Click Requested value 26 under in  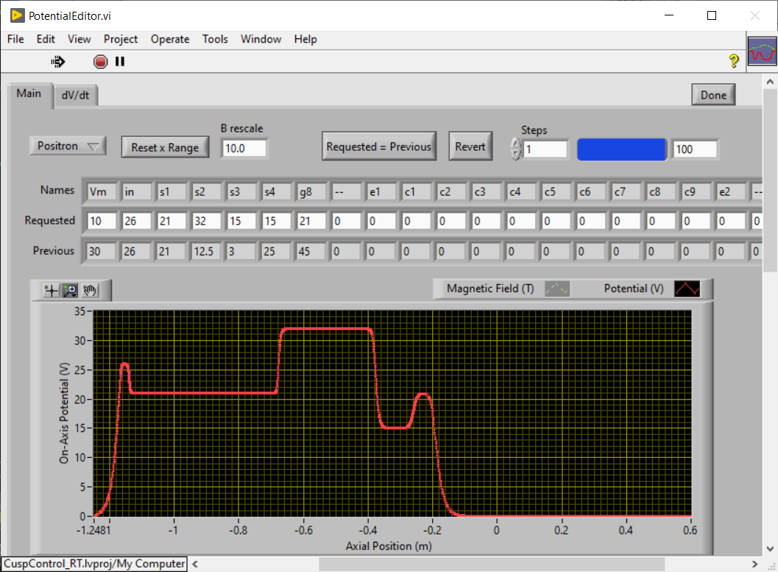(137, 222)
